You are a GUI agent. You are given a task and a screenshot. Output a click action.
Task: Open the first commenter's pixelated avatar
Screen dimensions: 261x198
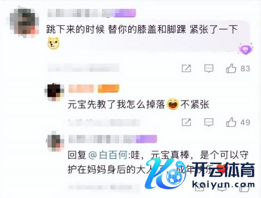tap(24, 22)
